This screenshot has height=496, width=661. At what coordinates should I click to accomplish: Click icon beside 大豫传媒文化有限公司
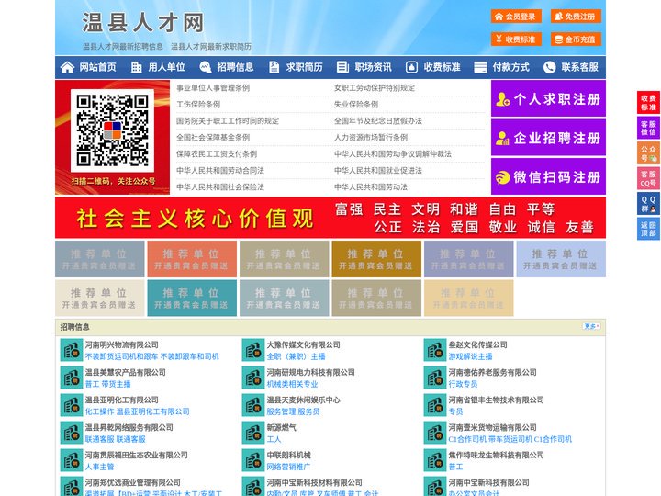253,350
